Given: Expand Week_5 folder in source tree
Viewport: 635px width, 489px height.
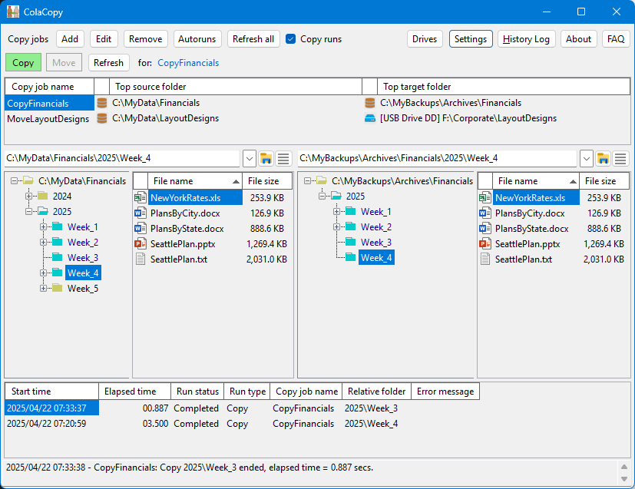Looking at the screenshot, I should (x=43, y=289).
